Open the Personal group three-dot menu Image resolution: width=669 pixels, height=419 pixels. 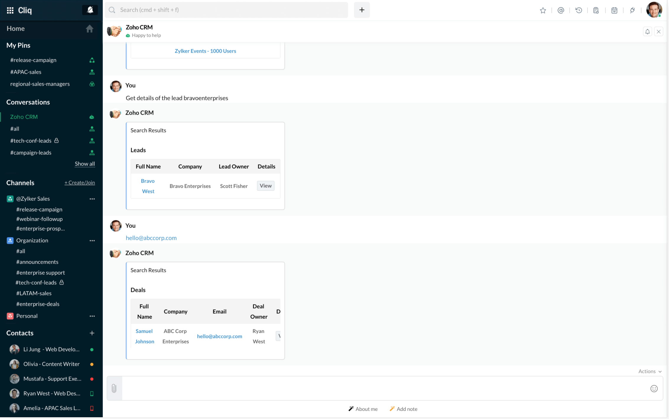click(x=92, y=316)
